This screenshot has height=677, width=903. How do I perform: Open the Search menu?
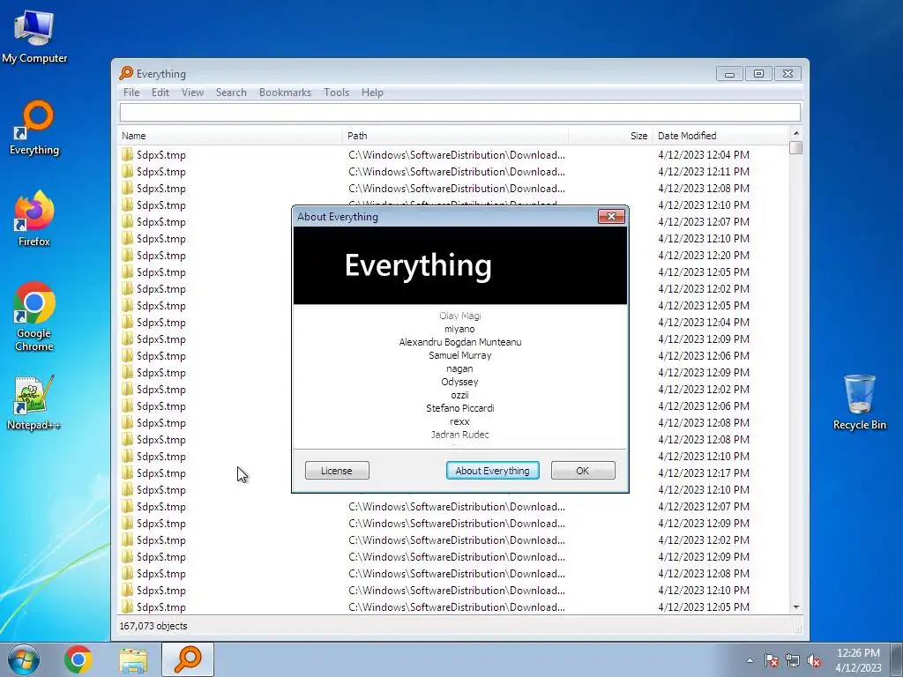tap(231, 92)
